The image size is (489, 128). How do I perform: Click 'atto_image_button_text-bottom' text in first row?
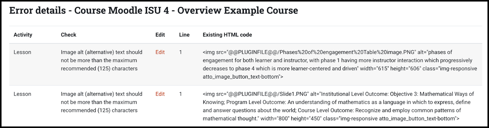pyautogui.click(x=241, y=77)
